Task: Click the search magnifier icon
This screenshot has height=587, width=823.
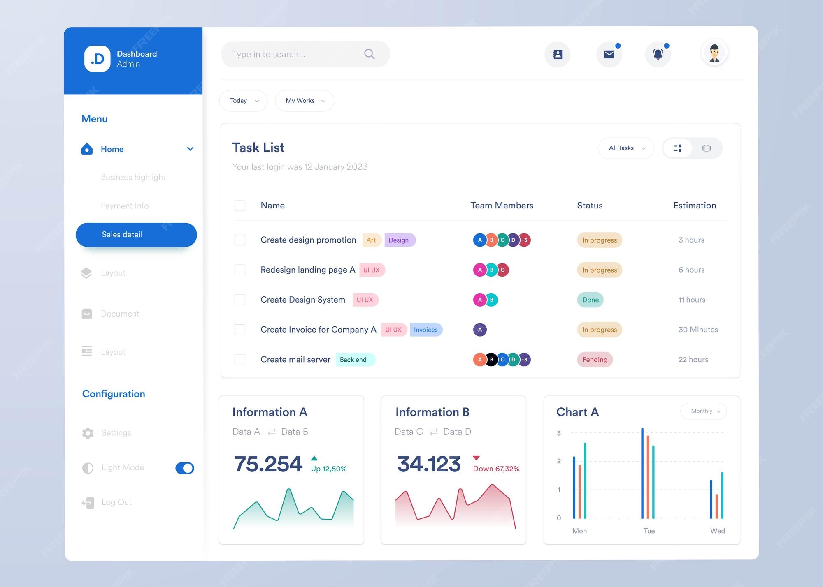Action: (x=369, y=54)
